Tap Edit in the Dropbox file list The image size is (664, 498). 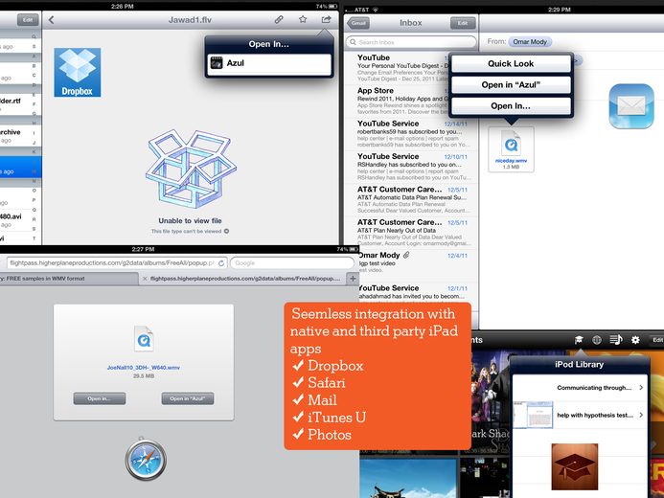click(x=28, y=20)
